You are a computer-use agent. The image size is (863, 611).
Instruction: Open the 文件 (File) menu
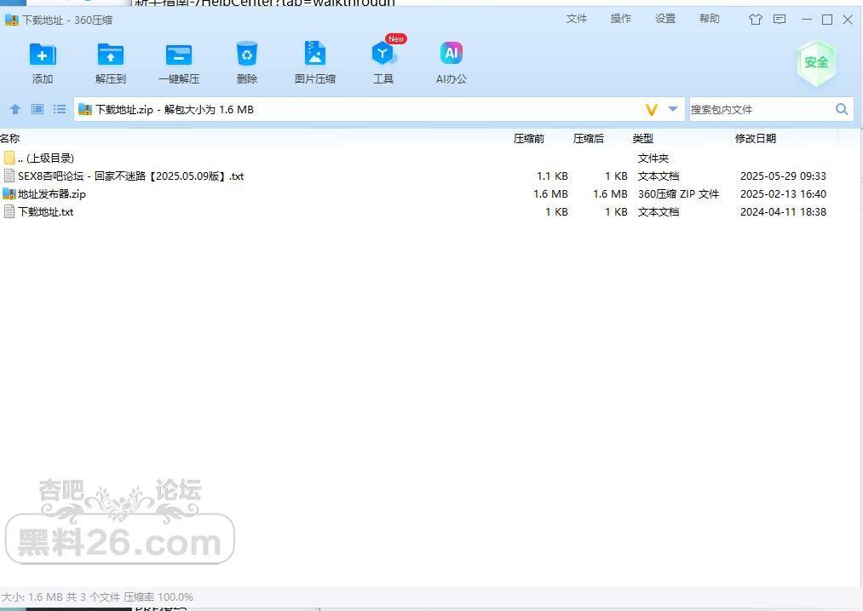click(x=577, y=19)
